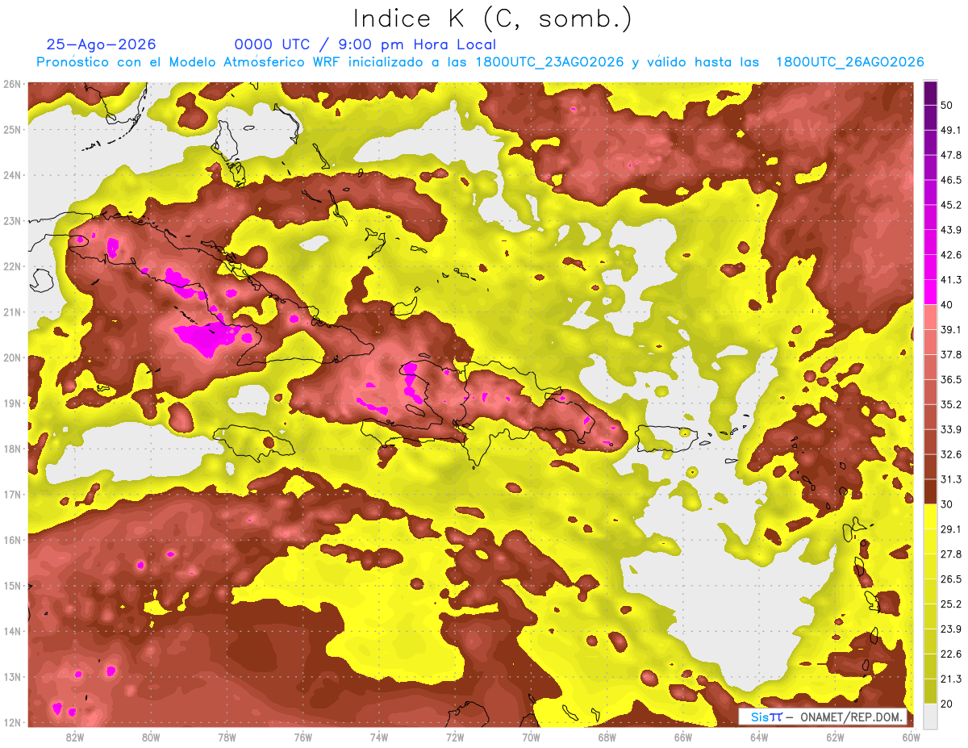
Task: Click the colorbar value '27.8'
Action: point(951,554)
